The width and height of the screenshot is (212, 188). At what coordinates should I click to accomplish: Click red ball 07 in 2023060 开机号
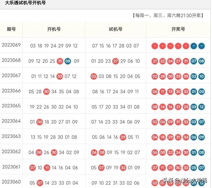(x=40, y=183)
